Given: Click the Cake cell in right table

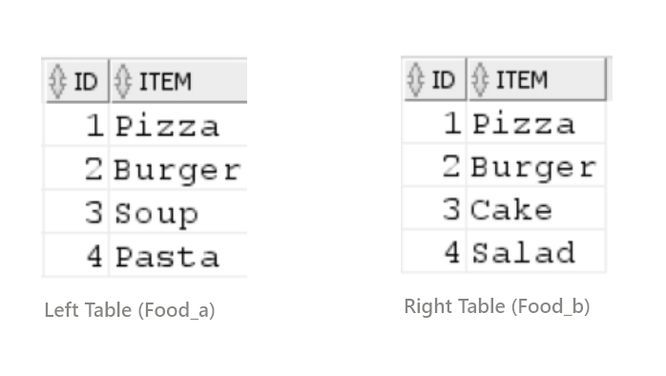Looking at the screenshot, I should pyautogui.click(x=536, y=209).
